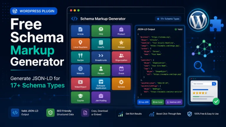Select the Recipe schema tile

(80, 57)
